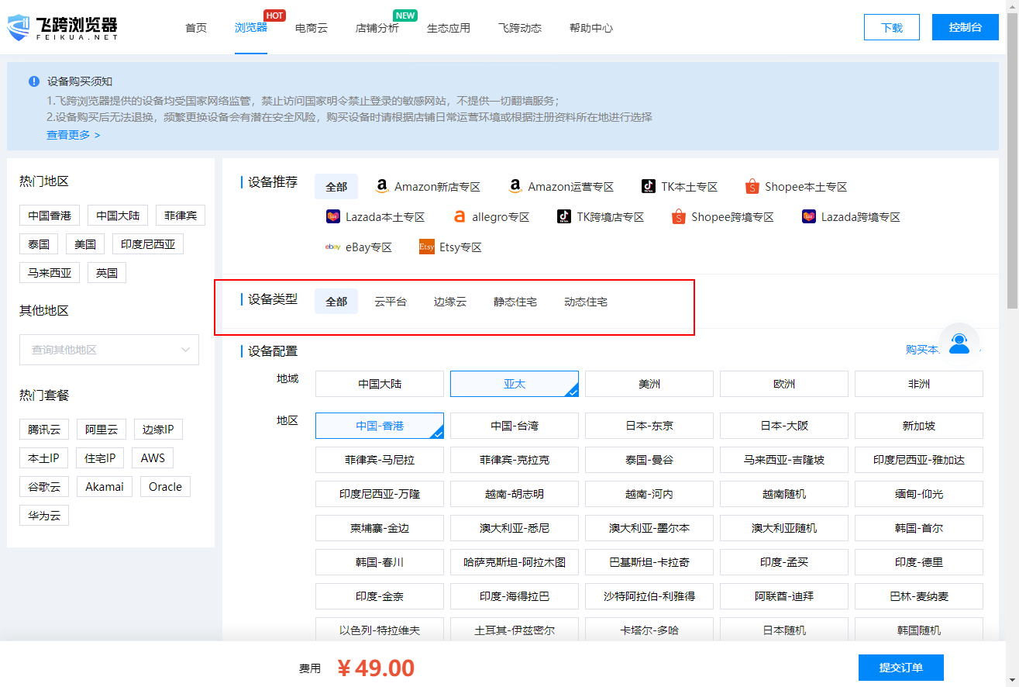Go to 首页 nav tab
The height and width of the screenshot is (687, 1019).
196,28
